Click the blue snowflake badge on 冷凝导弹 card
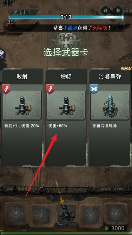 [94, 89]
